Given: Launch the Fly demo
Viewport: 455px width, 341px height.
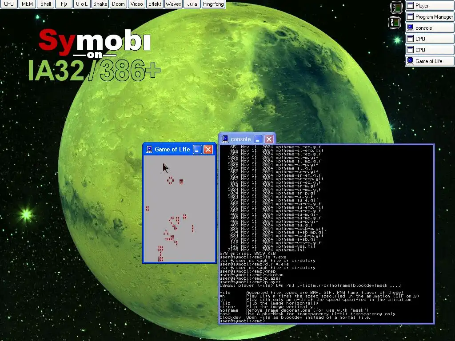Looking at the screenshot, I should tap(64, 4).
